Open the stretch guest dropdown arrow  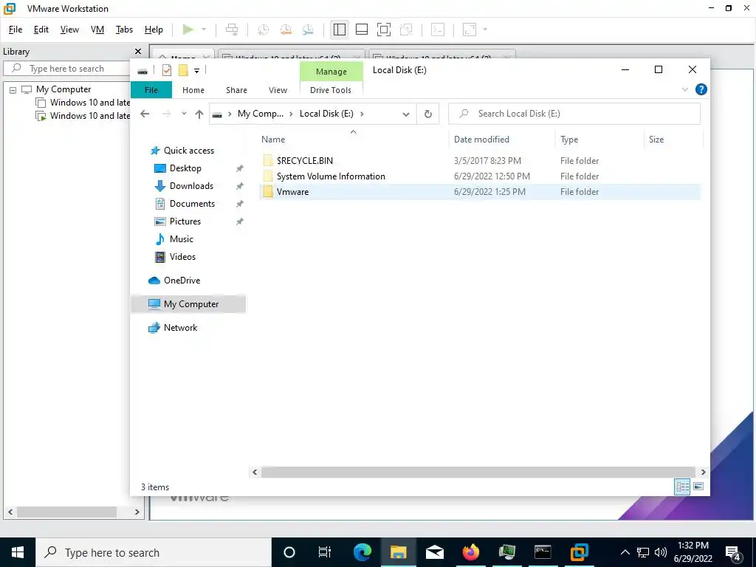click(485, 30)
